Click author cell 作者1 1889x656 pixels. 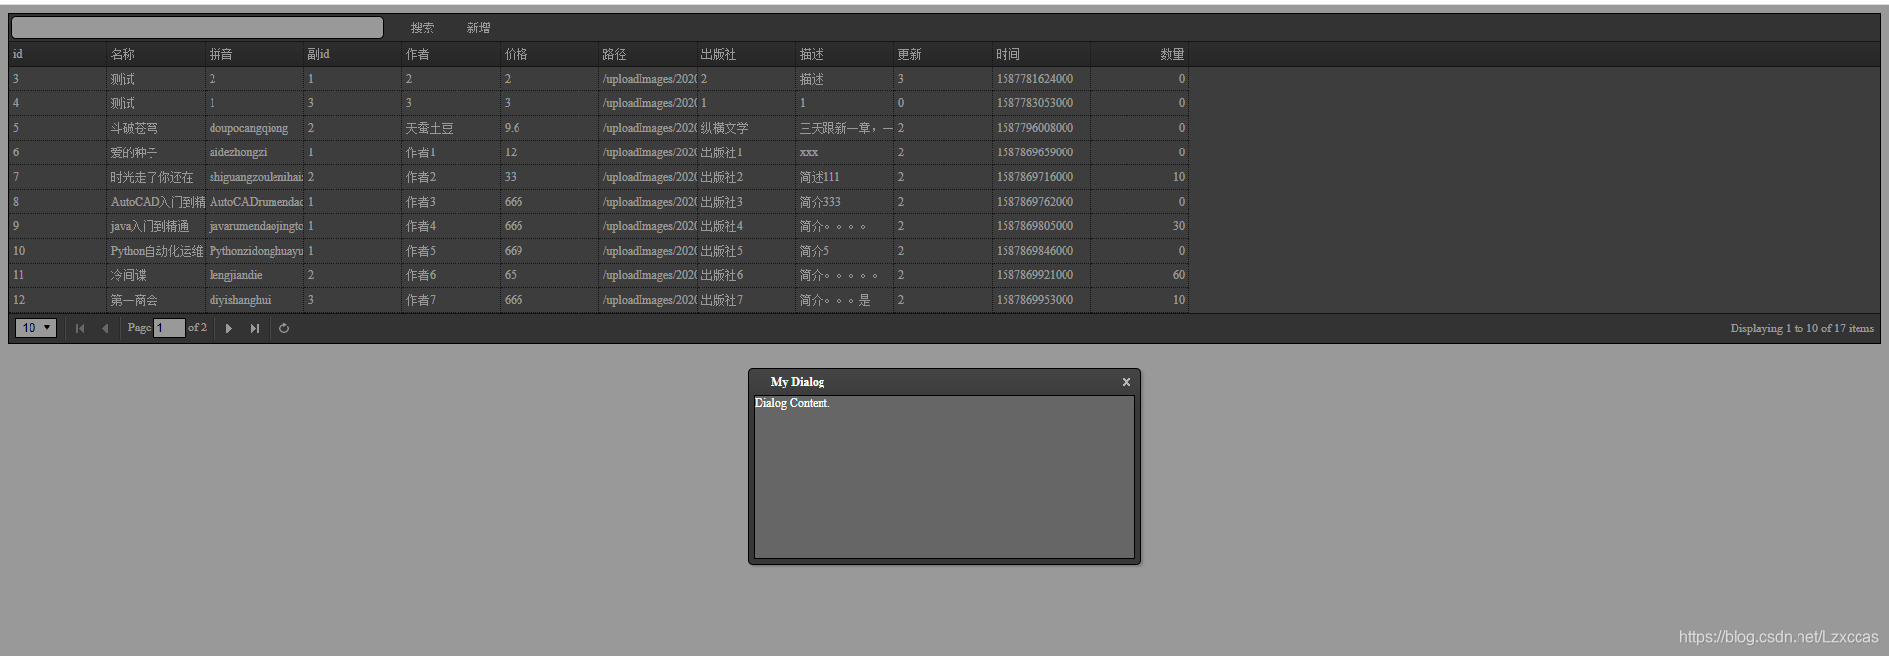click(451, 152)
